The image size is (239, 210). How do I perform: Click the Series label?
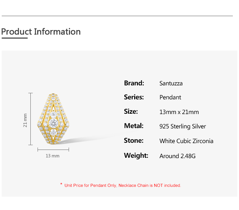click(x=134, y=97)
